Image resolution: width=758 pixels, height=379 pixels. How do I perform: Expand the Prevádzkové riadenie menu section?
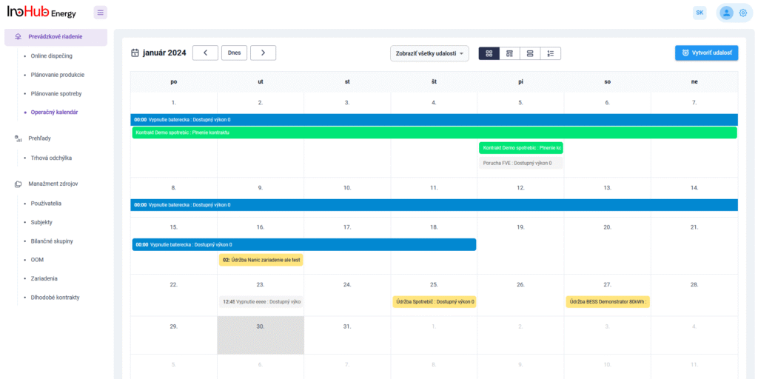[x=56, y=36]
